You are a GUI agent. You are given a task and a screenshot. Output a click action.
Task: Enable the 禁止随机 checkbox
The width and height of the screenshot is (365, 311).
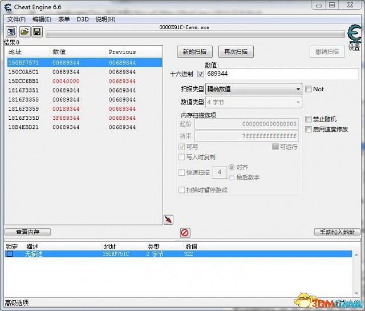(309, 119)
